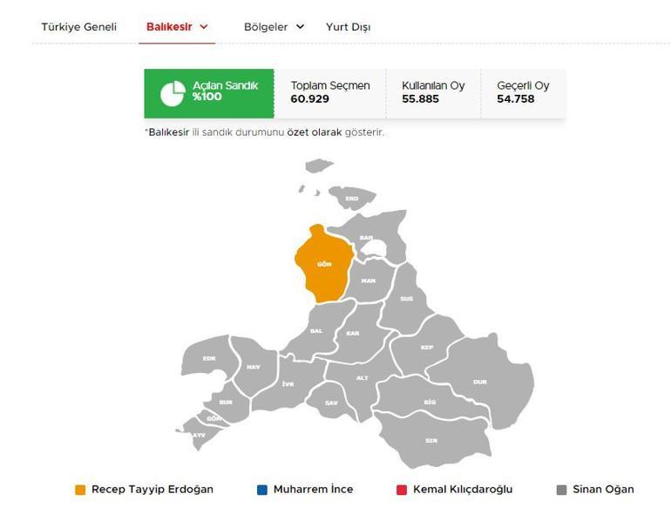
Task: Click the orange Recep Tayyip Erdoğan swatch
Action: (x=80, y=490)
